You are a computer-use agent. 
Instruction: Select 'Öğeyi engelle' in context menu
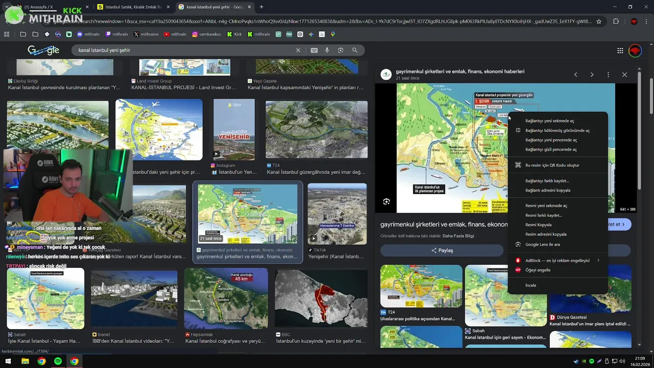coord(558,270)
